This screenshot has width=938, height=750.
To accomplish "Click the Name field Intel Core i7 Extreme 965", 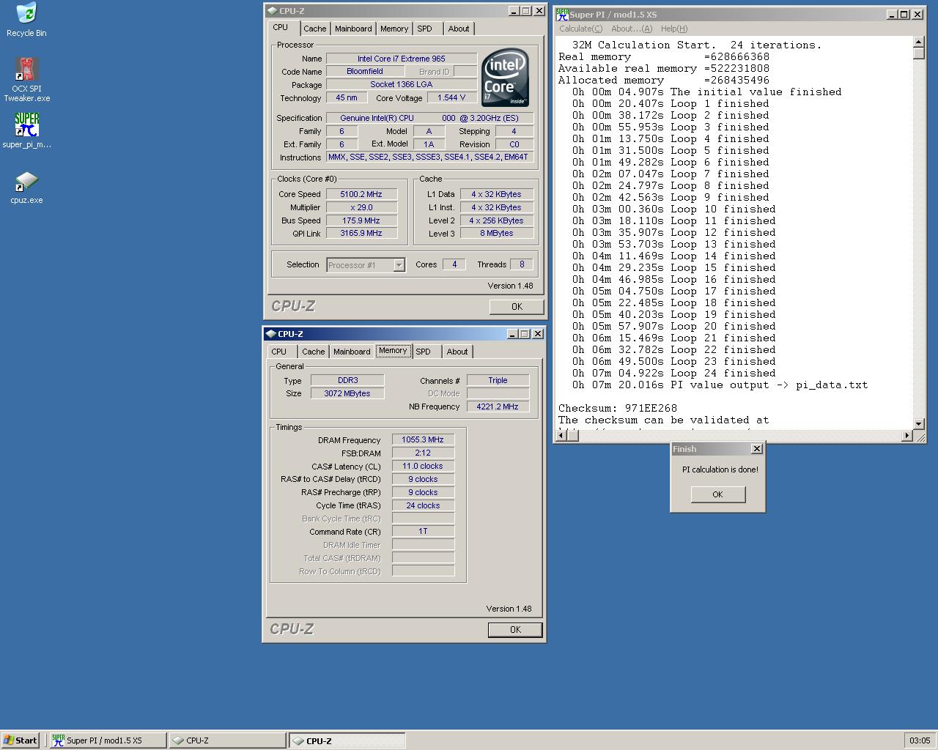I will pyautogui.click(x=402, y=59).
